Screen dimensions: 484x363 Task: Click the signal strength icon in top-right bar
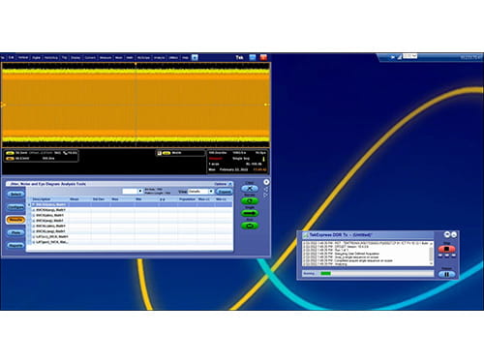pyautogui.click(x=399, y=57)
